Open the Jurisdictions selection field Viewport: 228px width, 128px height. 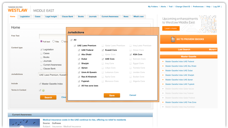(x=52, y=75)
